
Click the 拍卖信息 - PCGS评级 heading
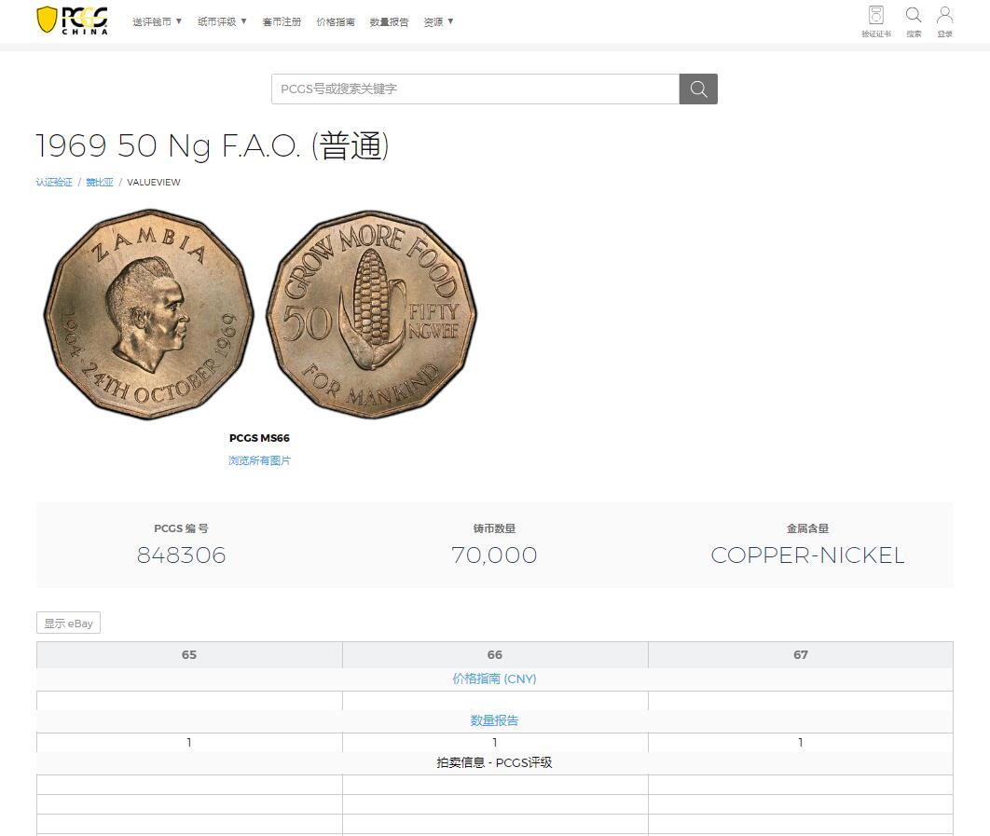[494, 762]
